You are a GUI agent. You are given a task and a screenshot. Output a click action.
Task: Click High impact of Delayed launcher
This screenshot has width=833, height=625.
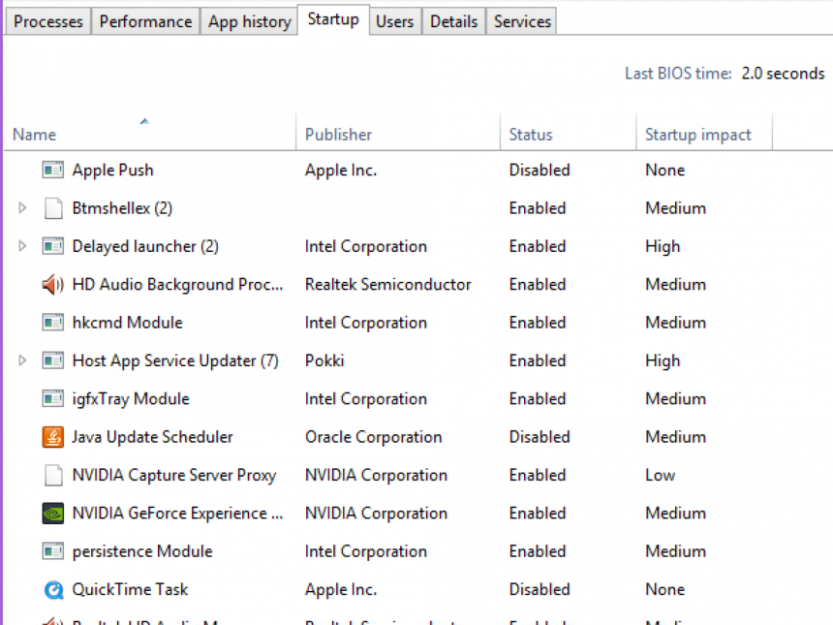coord(663,246)
